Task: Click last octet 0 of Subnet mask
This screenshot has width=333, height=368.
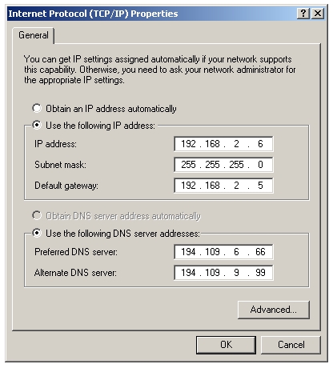Action: (x=260, y=165)
